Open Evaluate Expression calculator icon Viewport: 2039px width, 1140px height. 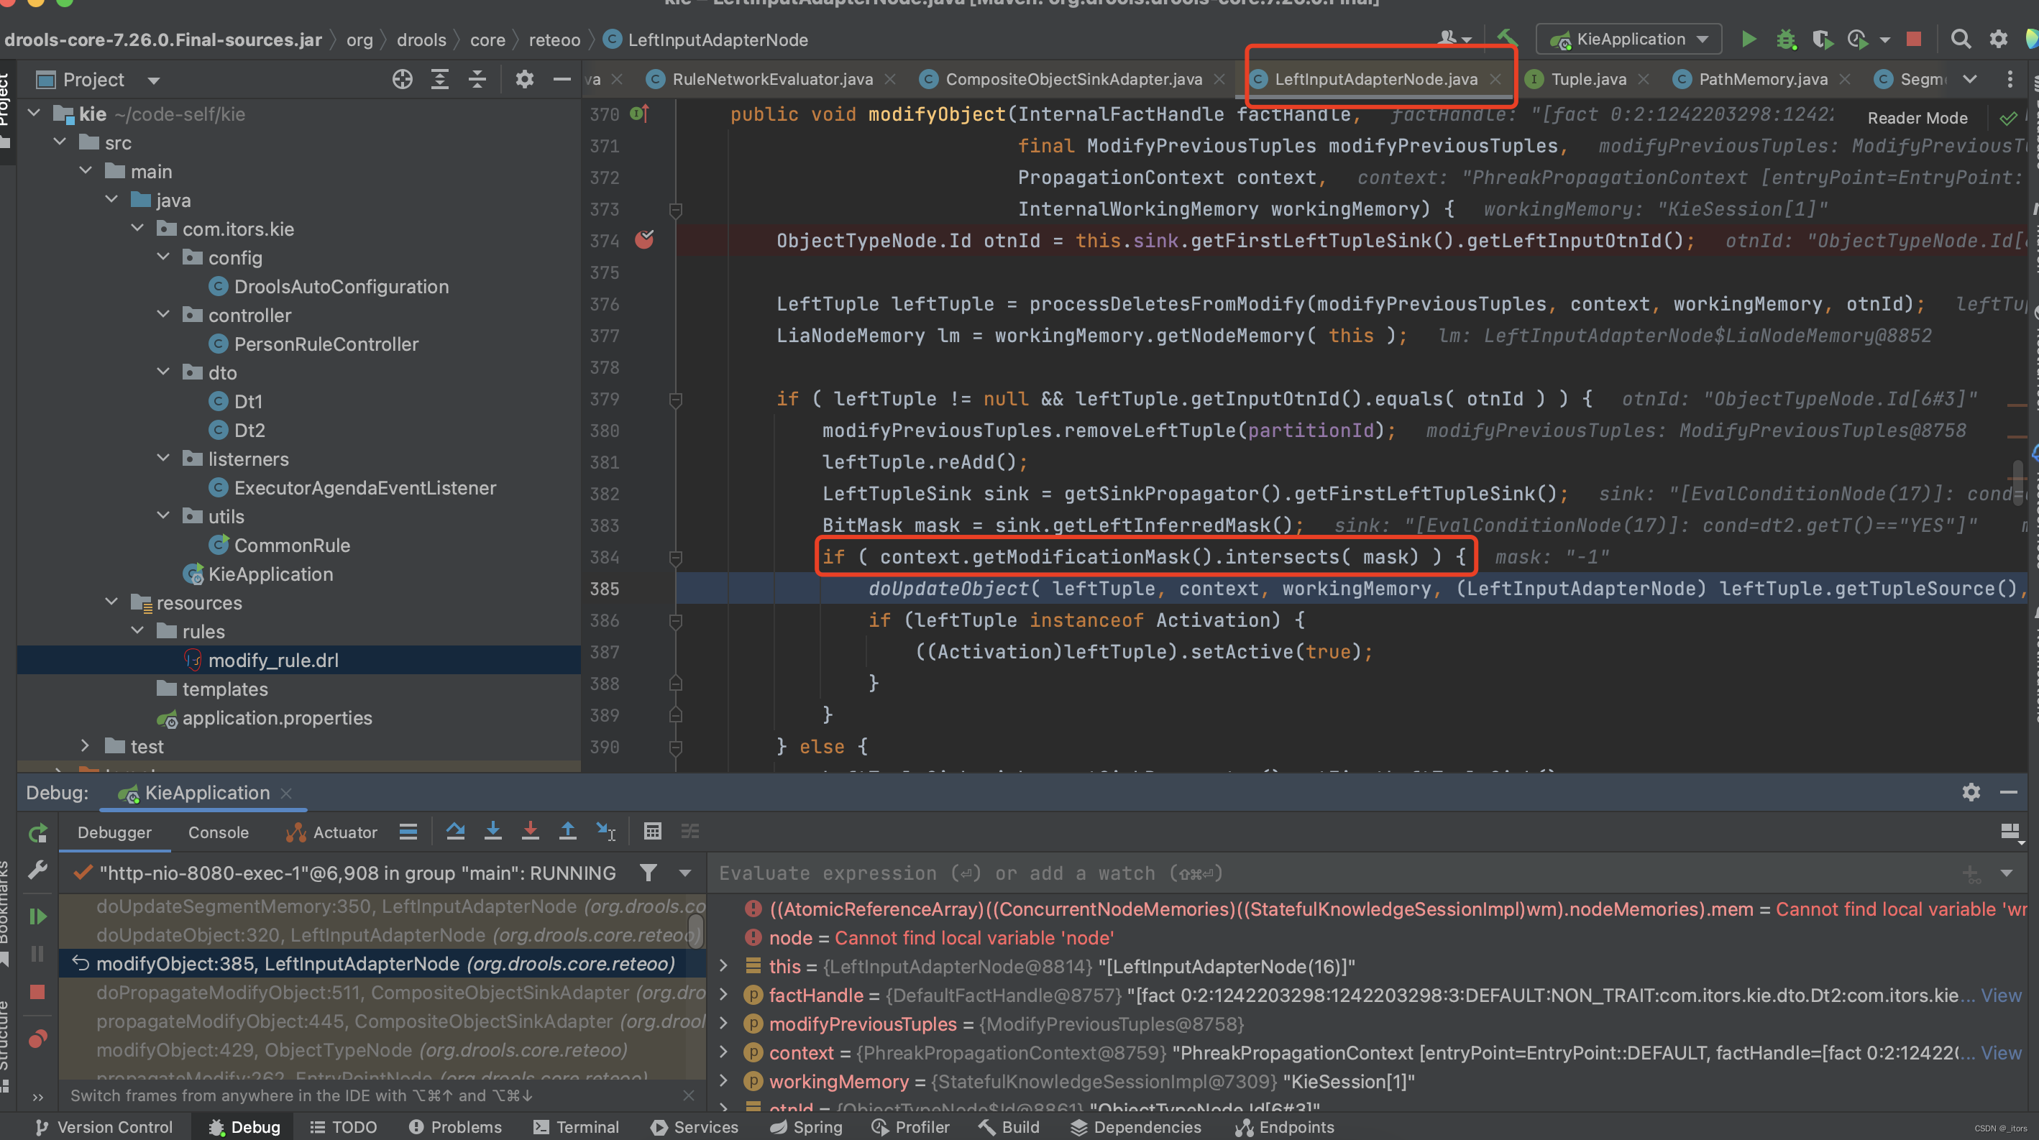[652, 831]
